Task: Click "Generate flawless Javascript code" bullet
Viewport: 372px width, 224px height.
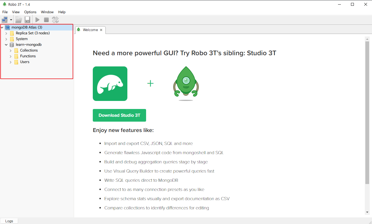Action: point(164,153)
